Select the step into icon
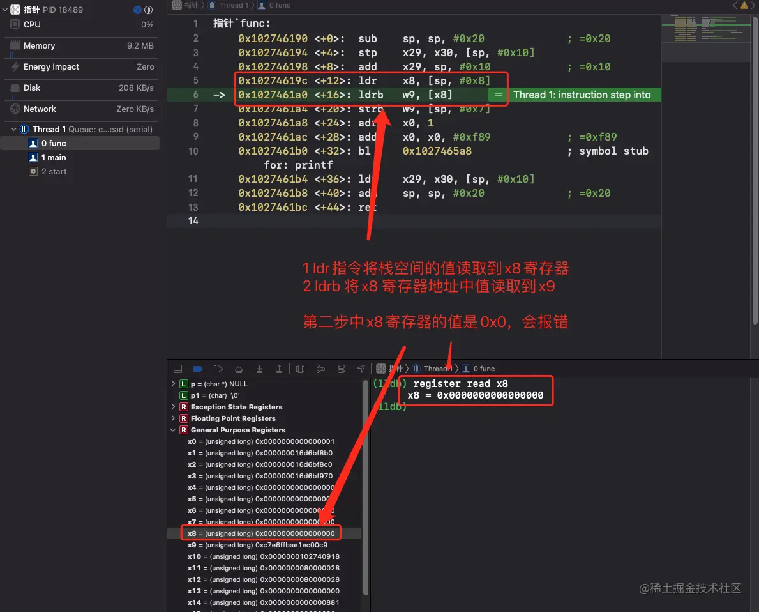Screen dimensions: 759x612 pyautogui.click(x=259, y=369)
